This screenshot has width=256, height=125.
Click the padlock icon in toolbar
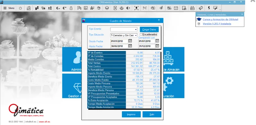click(71, 8)
